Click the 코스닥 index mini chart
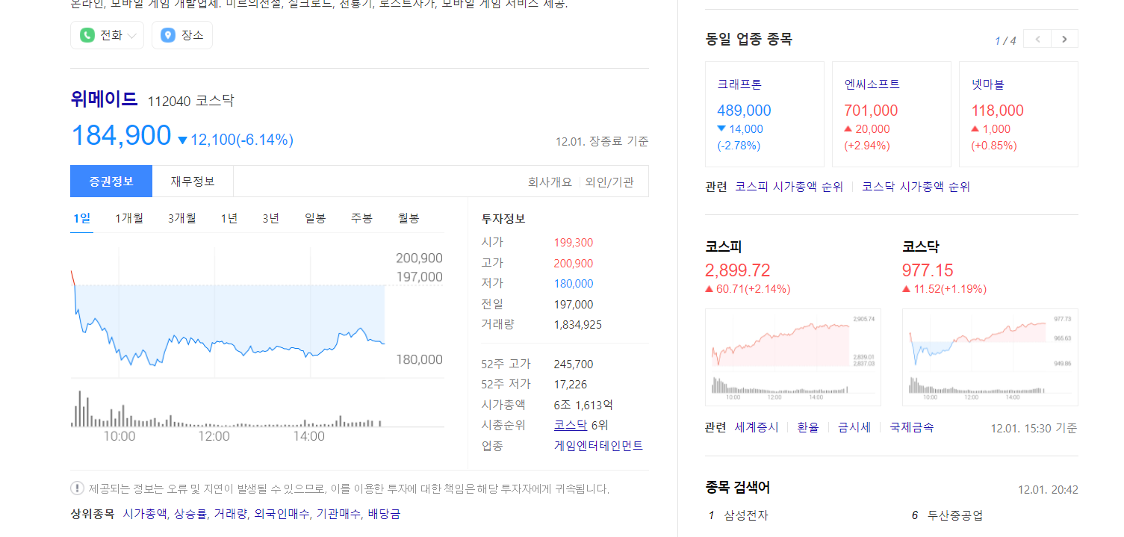The height and width of the screenshot is (537, 1124). [990, 357]
